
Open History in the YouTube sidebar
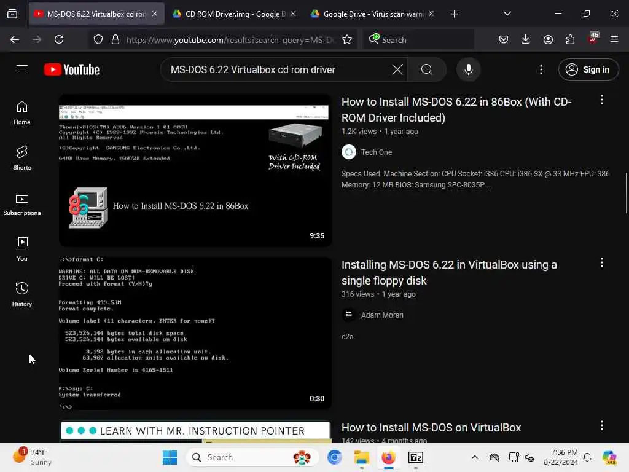coord(22,294)
